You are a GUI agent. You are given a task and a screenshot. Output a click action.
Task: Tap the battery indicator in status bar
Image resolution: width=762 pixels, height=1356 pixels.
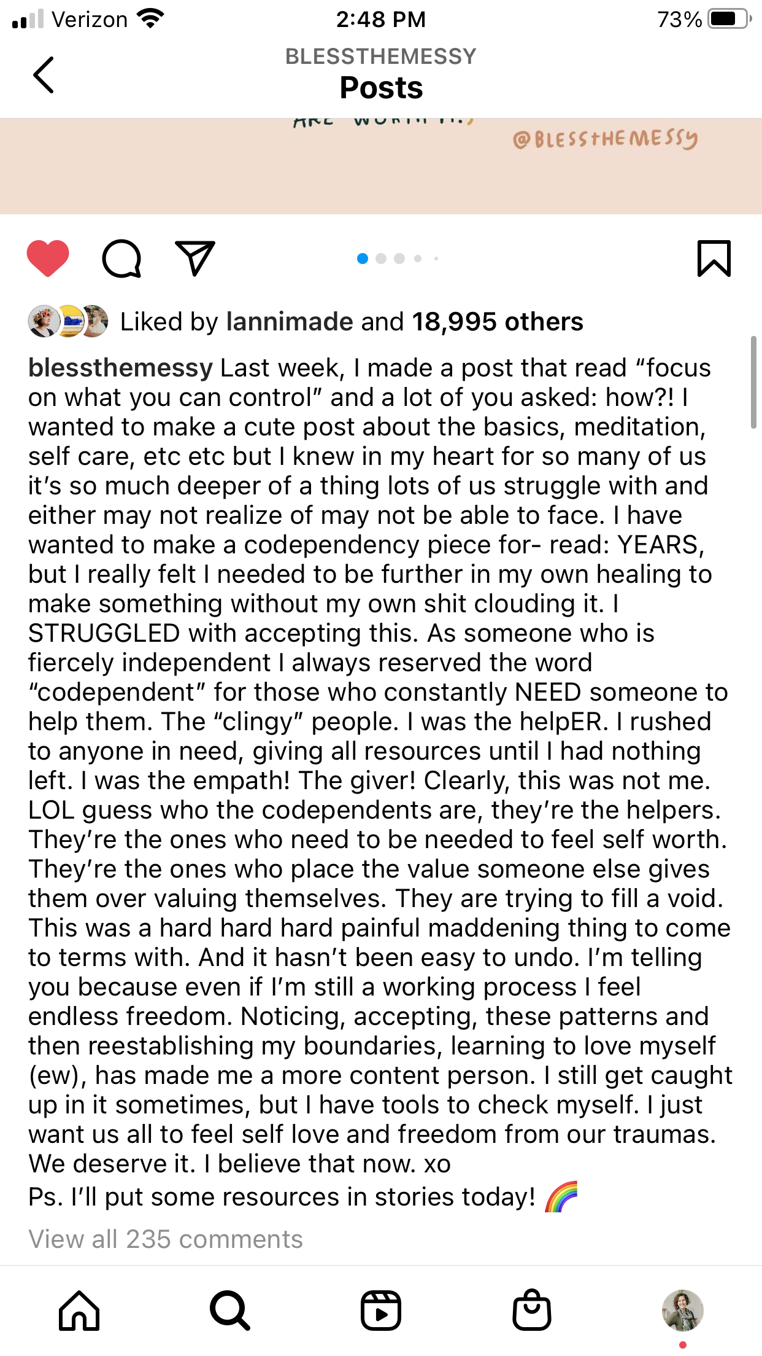tap(729, 19)
